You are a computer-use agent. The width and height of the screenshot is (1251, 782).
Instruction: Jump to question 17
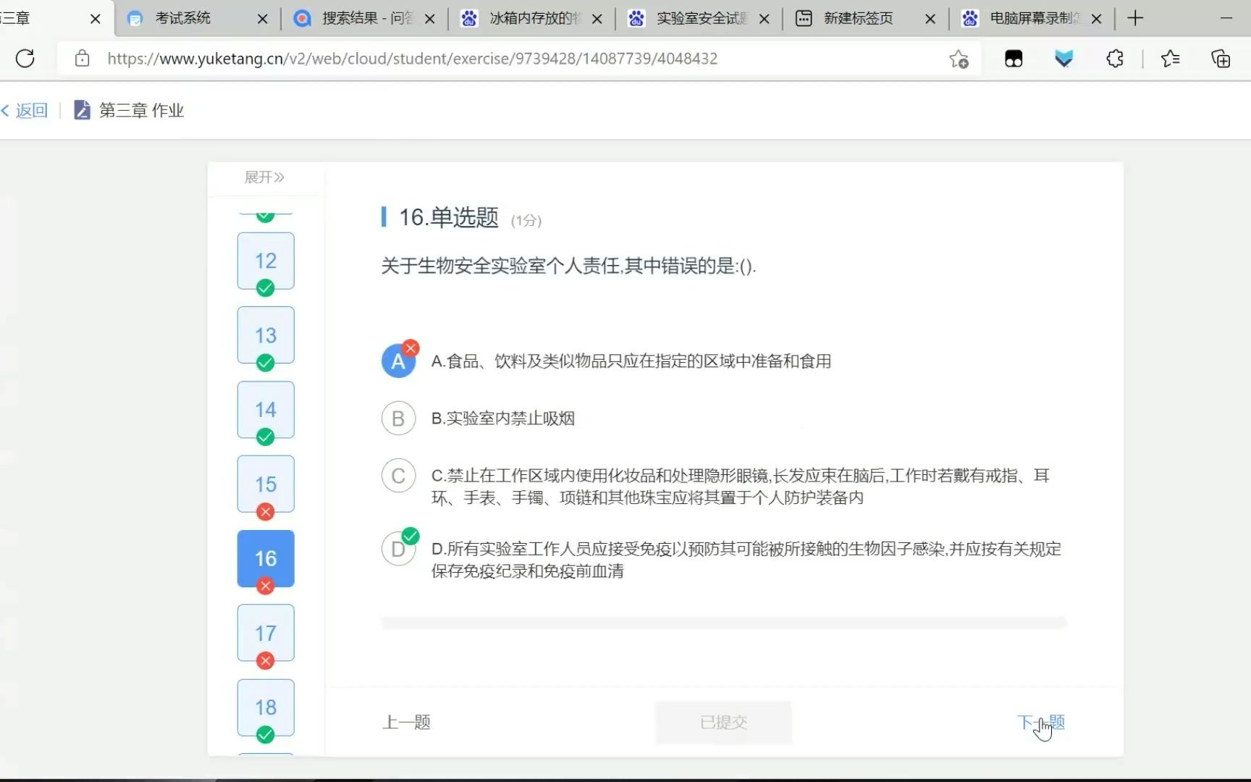click(266, 633)
